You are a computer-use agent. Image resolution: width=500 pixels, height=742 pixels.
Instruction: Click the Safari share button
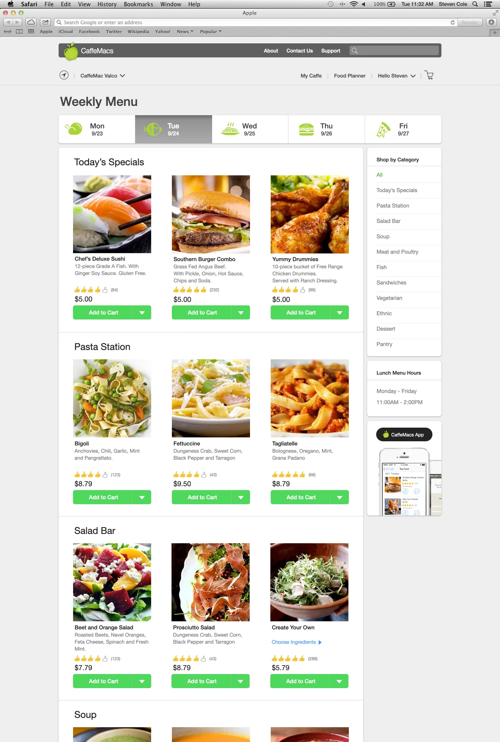point(46,22)
